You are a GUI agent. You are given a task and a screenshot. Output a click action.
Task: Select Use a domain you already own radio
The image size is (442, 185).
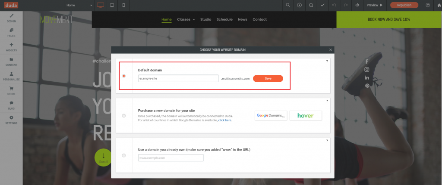click(x=124, y=155)
